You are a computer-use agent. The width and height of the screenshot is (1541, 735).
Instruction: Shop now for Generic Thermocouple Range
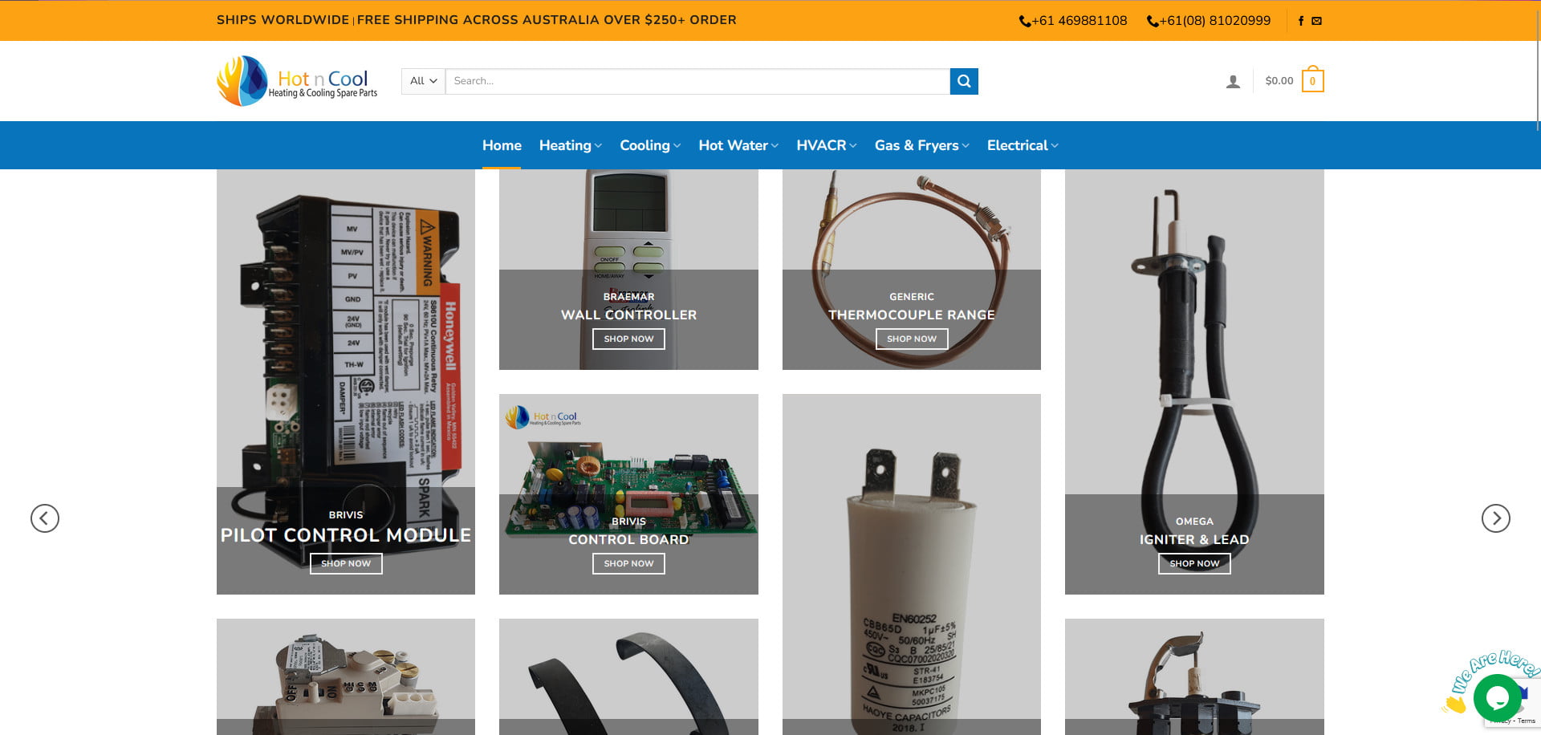click(x=912, y=339)
